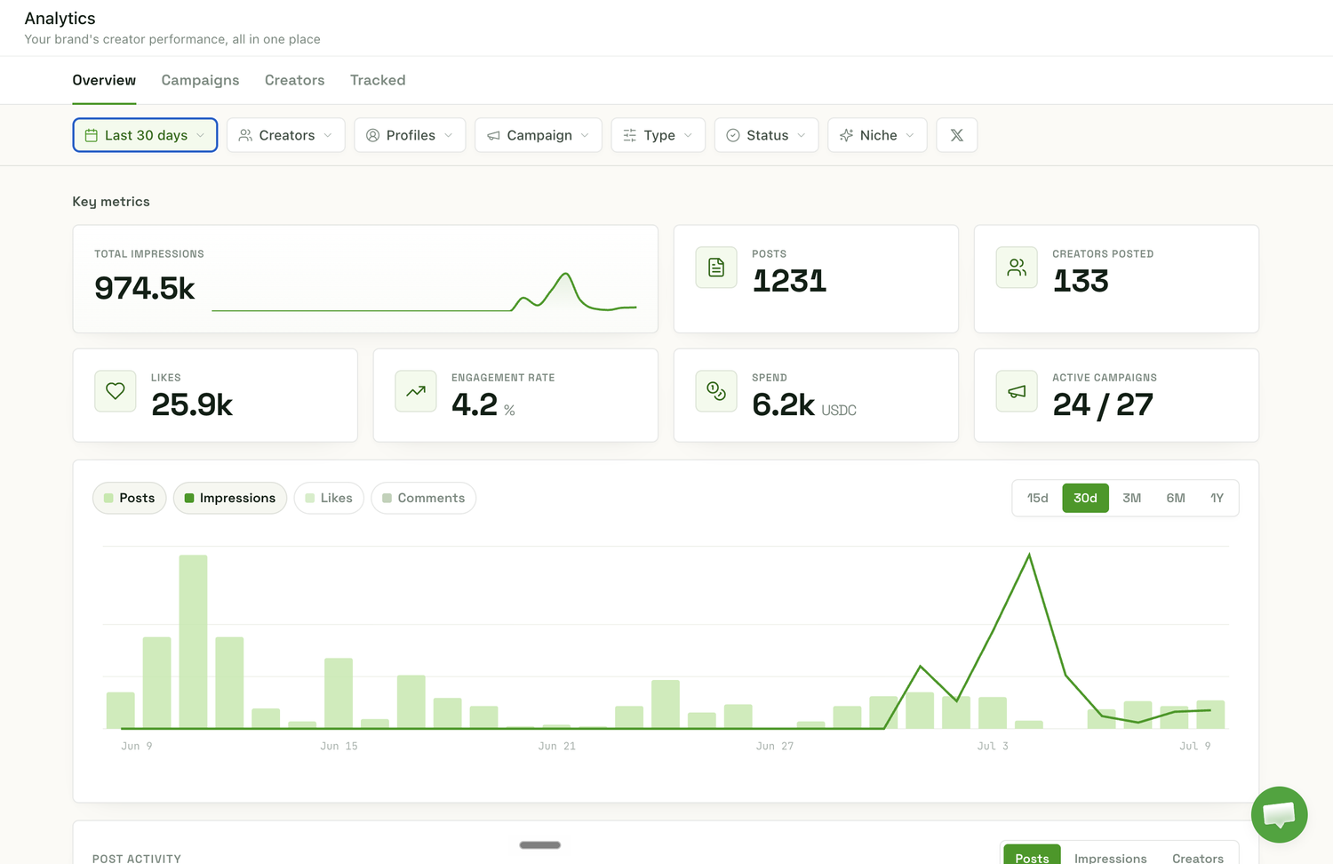Switch to the Tracked tab
The width and height of the screenshot is (1333, 864).
(x=378, y=80)
